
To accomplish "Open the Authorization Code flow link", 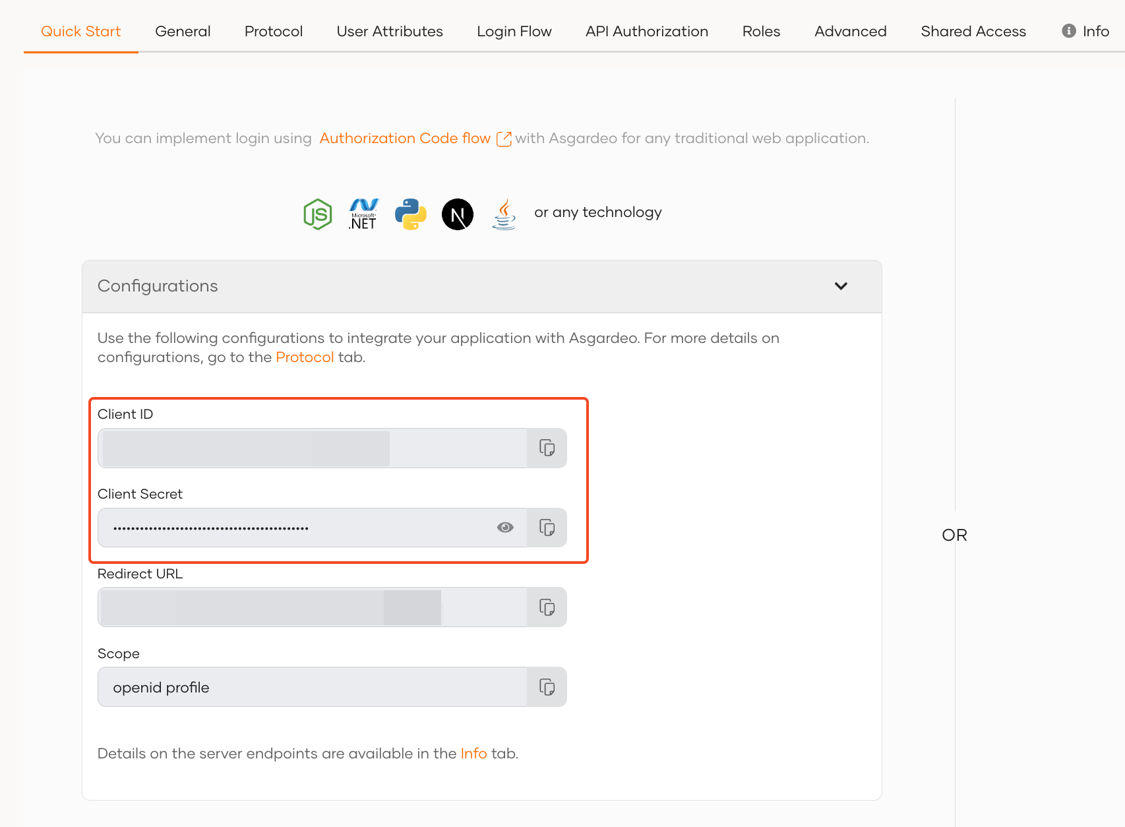I will 404,138.
